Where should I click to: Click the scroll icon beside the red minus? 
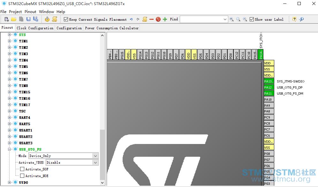tap(145, 19)
